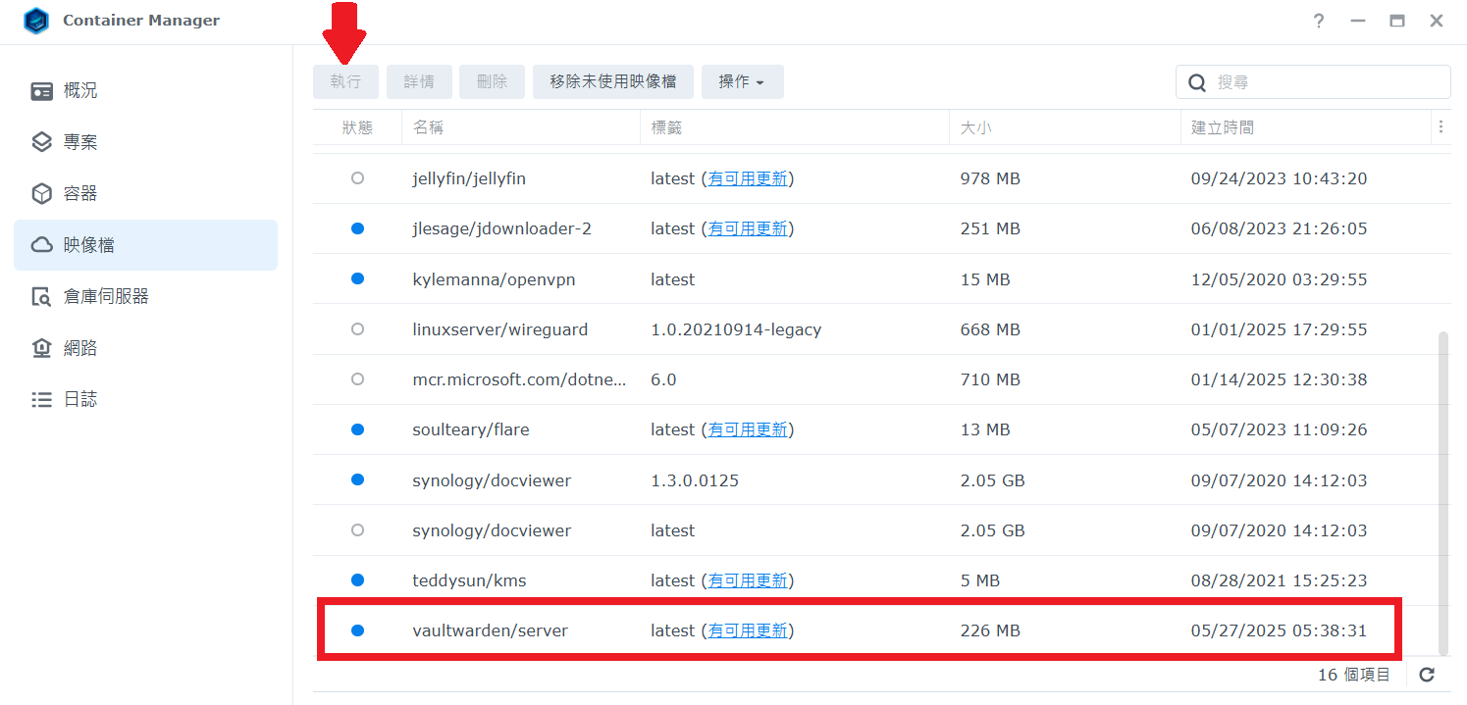
Task: Click the 978 MB size cell
Action: pos(990,178)
